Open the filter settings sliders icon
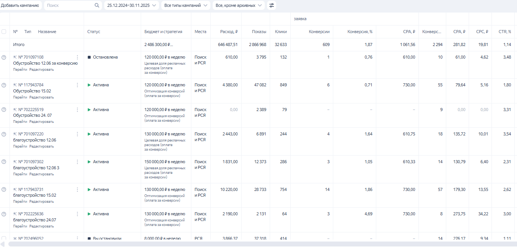Image resolution: width=517 pixels, height=248 pixels. 271,5
